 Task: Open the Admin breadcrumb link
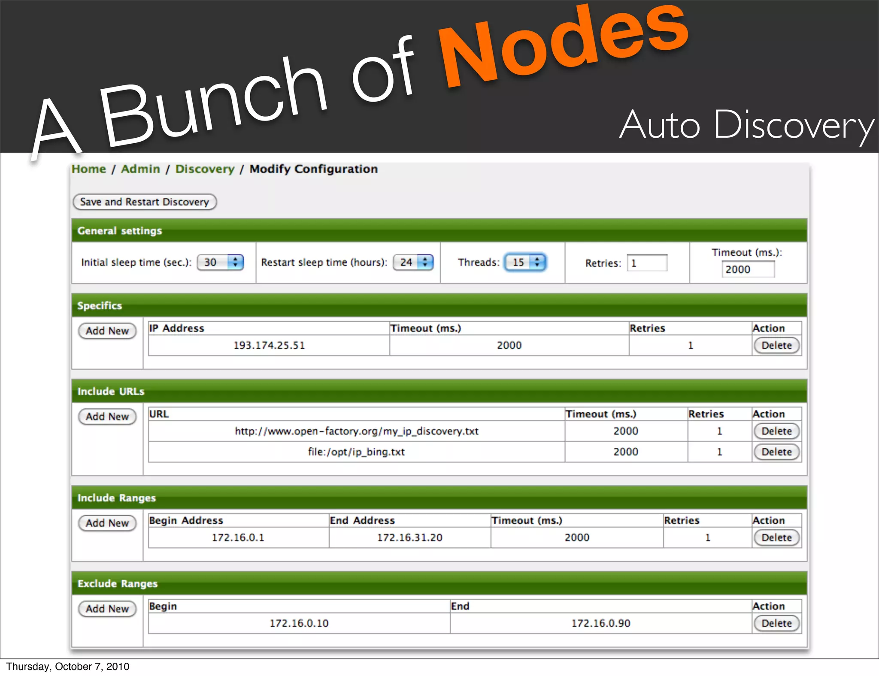coord(140,169)
